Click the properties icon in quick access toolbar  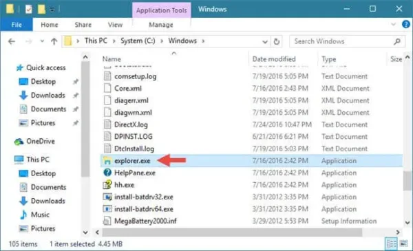28,9
